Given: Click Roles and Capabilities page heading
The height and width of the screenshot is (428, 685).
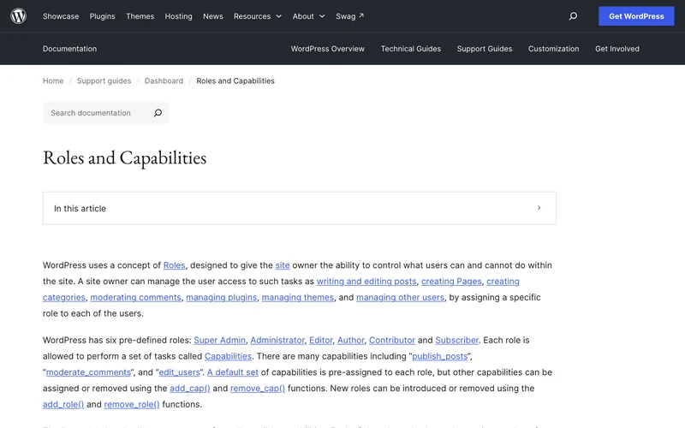Looking at the screenshot, I should point(124,158).
